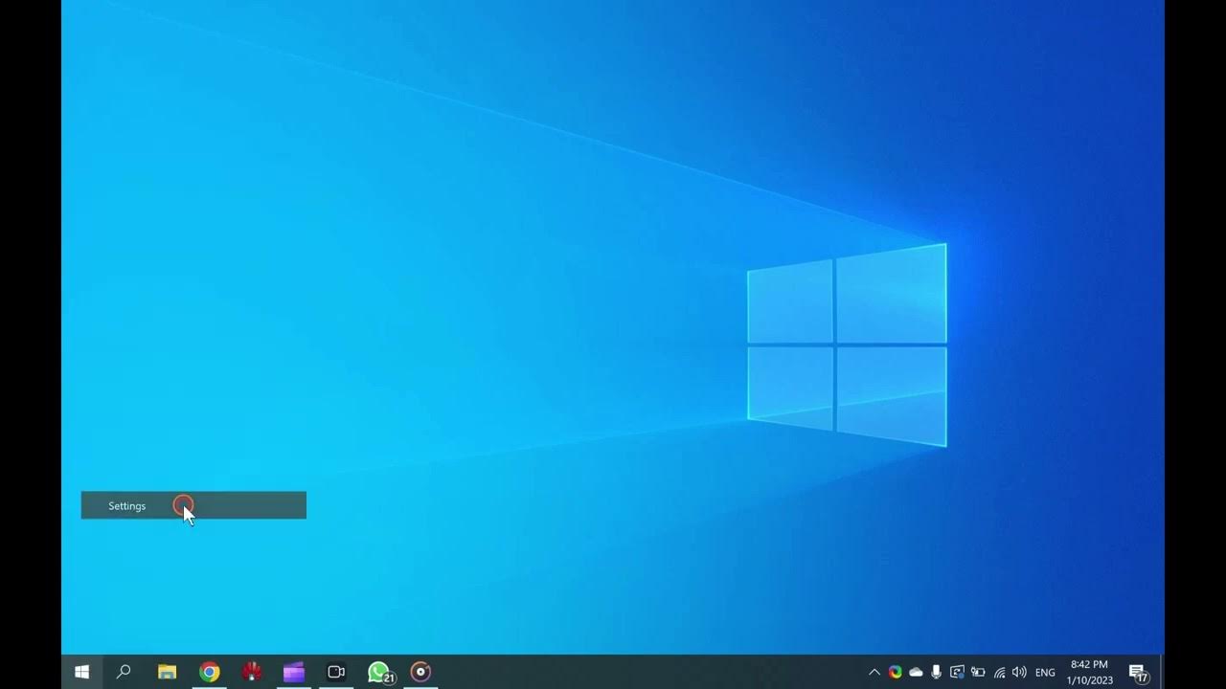Viewport: 1226px width, 689px height.
Task: Switch the ENG input language indicator
Action: tap(1045, 673)
